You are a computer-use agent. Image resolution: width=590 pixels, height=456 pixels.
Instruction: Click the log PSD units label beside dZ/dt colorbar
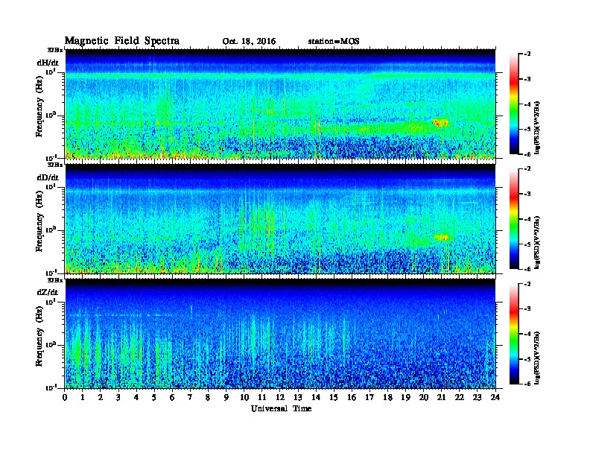point(537,358)
